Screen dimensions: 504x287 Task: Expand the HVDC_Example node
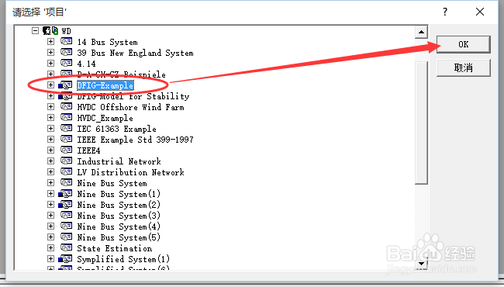[x=50, y=118]
